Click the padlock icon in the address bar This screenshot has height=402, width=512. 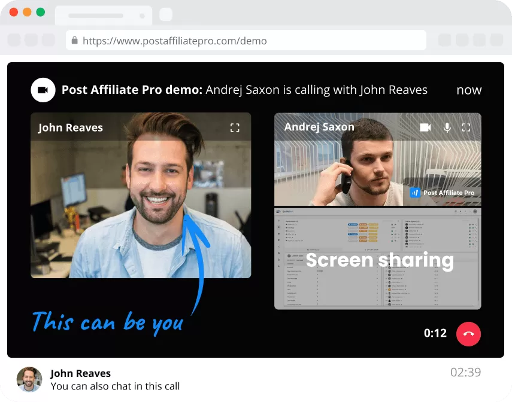(x=75, y=41)
